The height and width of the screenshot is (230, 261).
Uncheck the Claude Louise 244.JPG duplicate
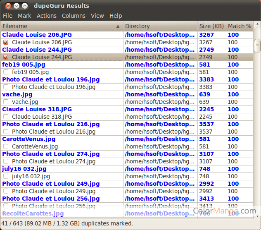6,57
